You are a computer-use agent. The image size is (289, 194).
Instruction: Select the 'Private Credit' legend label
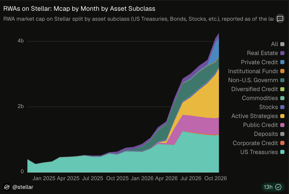pyautogui.click(x=259, y=62)
